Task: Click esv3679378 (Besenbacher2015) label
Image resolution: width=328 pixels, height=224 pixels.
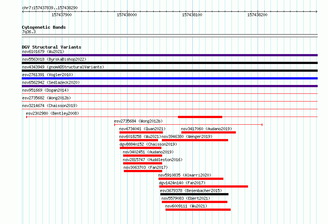Action: click(x=191, y=191)
